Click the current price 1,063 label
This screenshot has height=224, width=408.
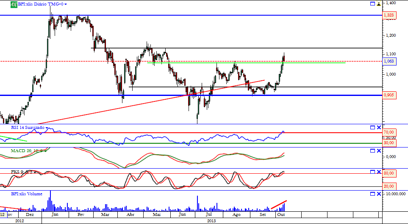coord(389,61)
